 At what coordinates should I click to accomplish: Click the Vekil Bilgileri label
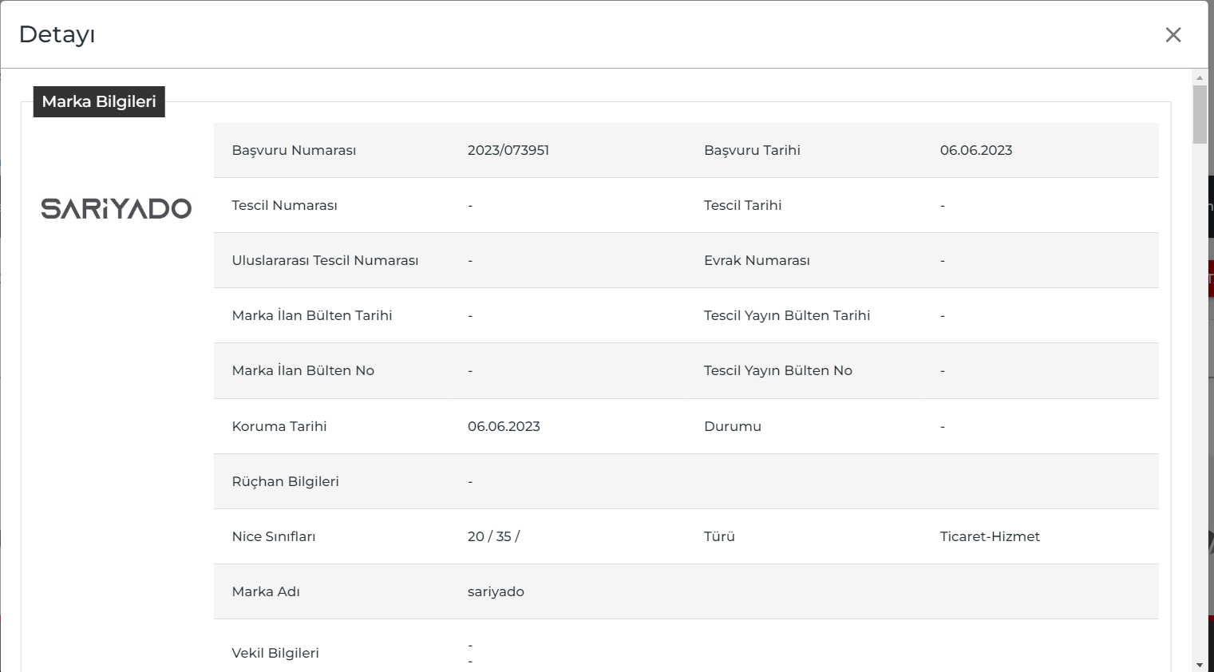275,653
